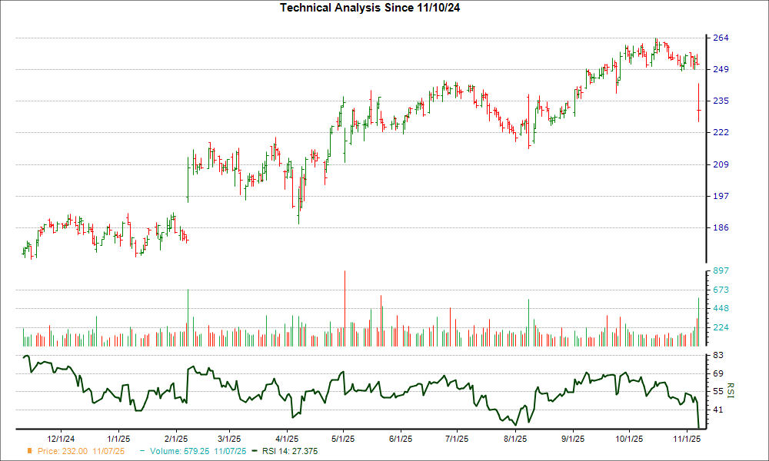Open the 11/1/25 date axis label

(x=688, y=438)
